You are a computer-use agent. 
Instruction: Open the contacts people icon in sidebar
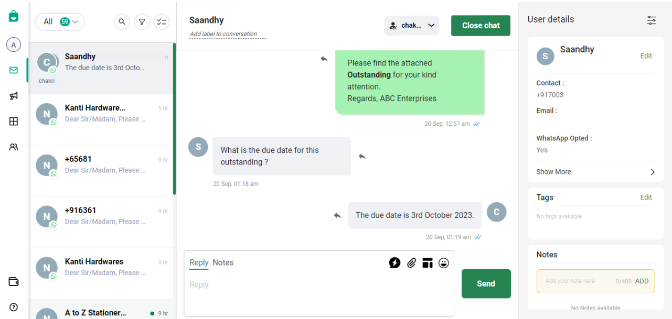click(14, 147)
